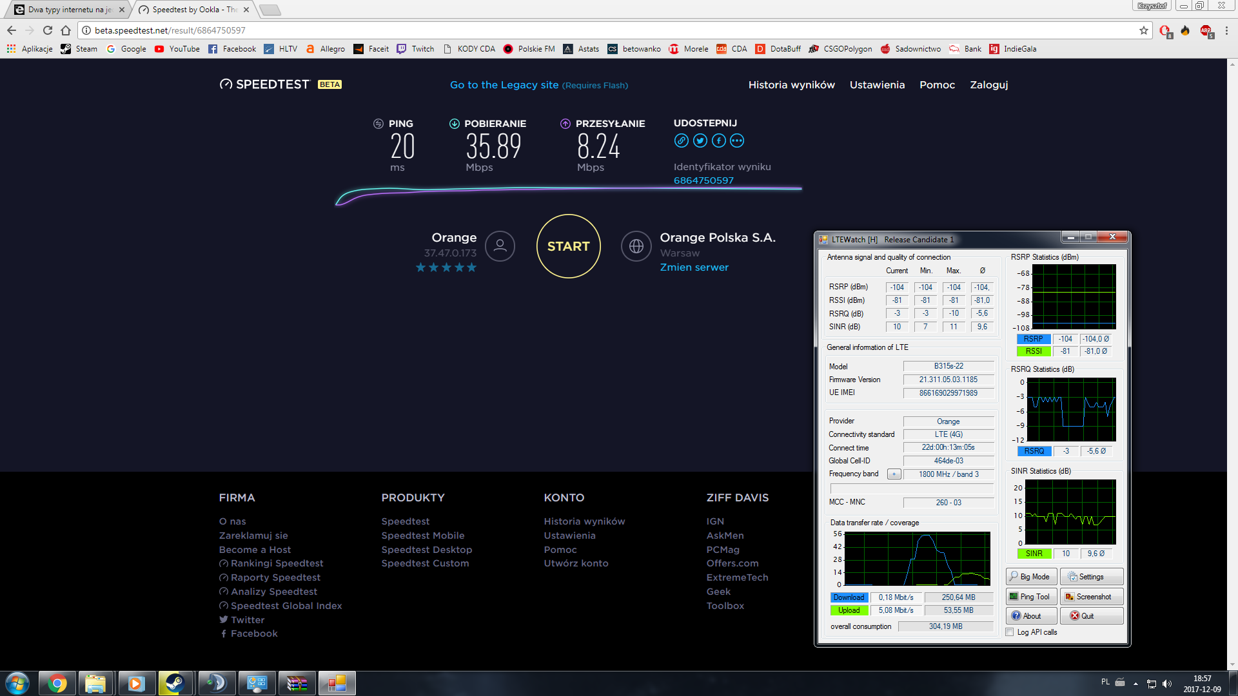Open Steam from the taskbar
This screenshot has width=1238, height=696.
(175, 683)
